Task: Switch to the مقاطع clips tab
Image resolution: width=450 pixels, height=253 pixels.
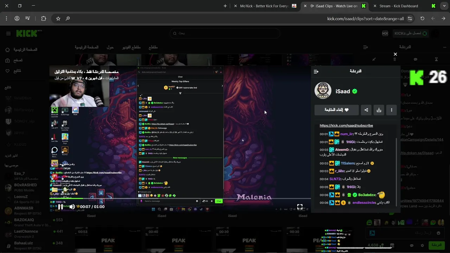Action: pyautogui.click(x=153, y=47)
